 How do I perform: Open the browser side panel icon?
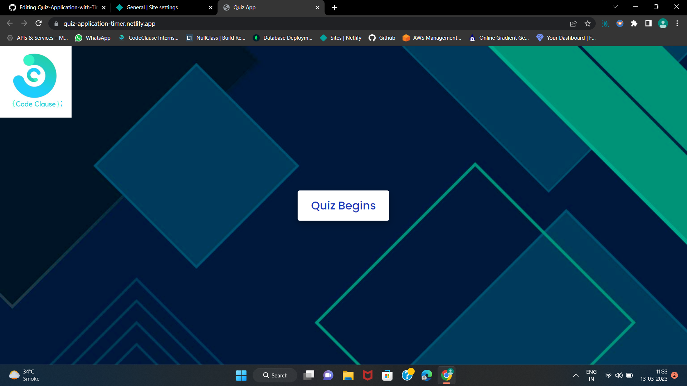click(x=648, y=23)
